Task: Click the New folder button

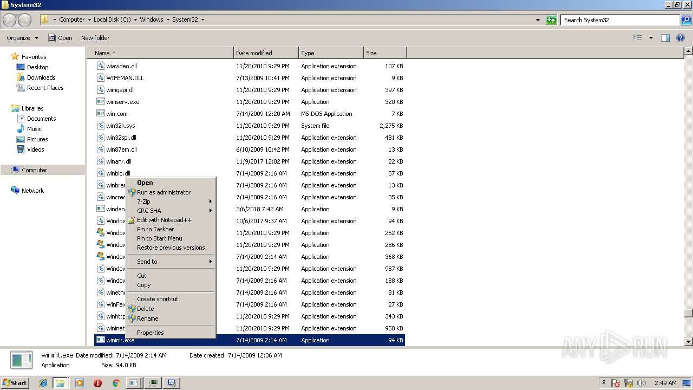Action: click(95, 38)
